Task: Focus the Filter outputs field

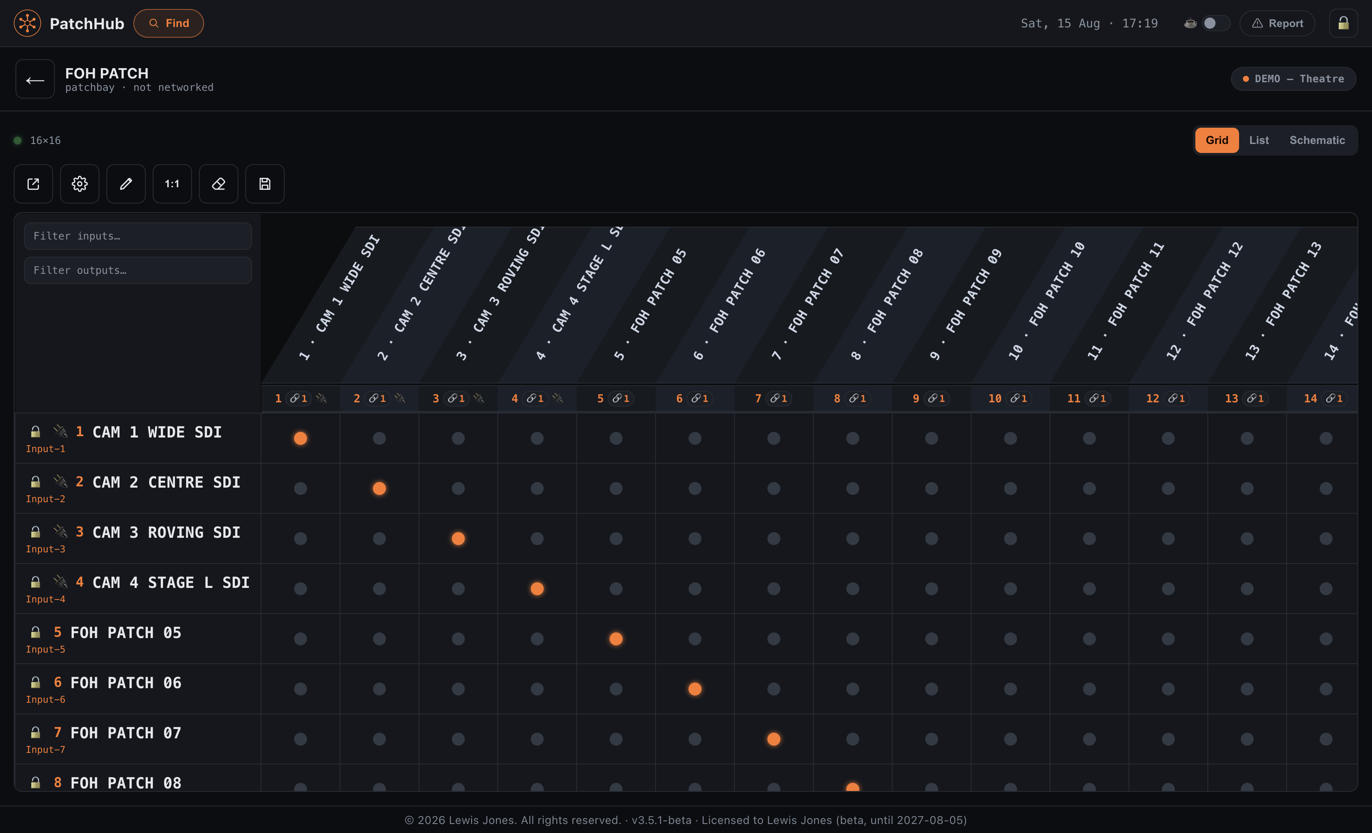Action: click(138, 270)
